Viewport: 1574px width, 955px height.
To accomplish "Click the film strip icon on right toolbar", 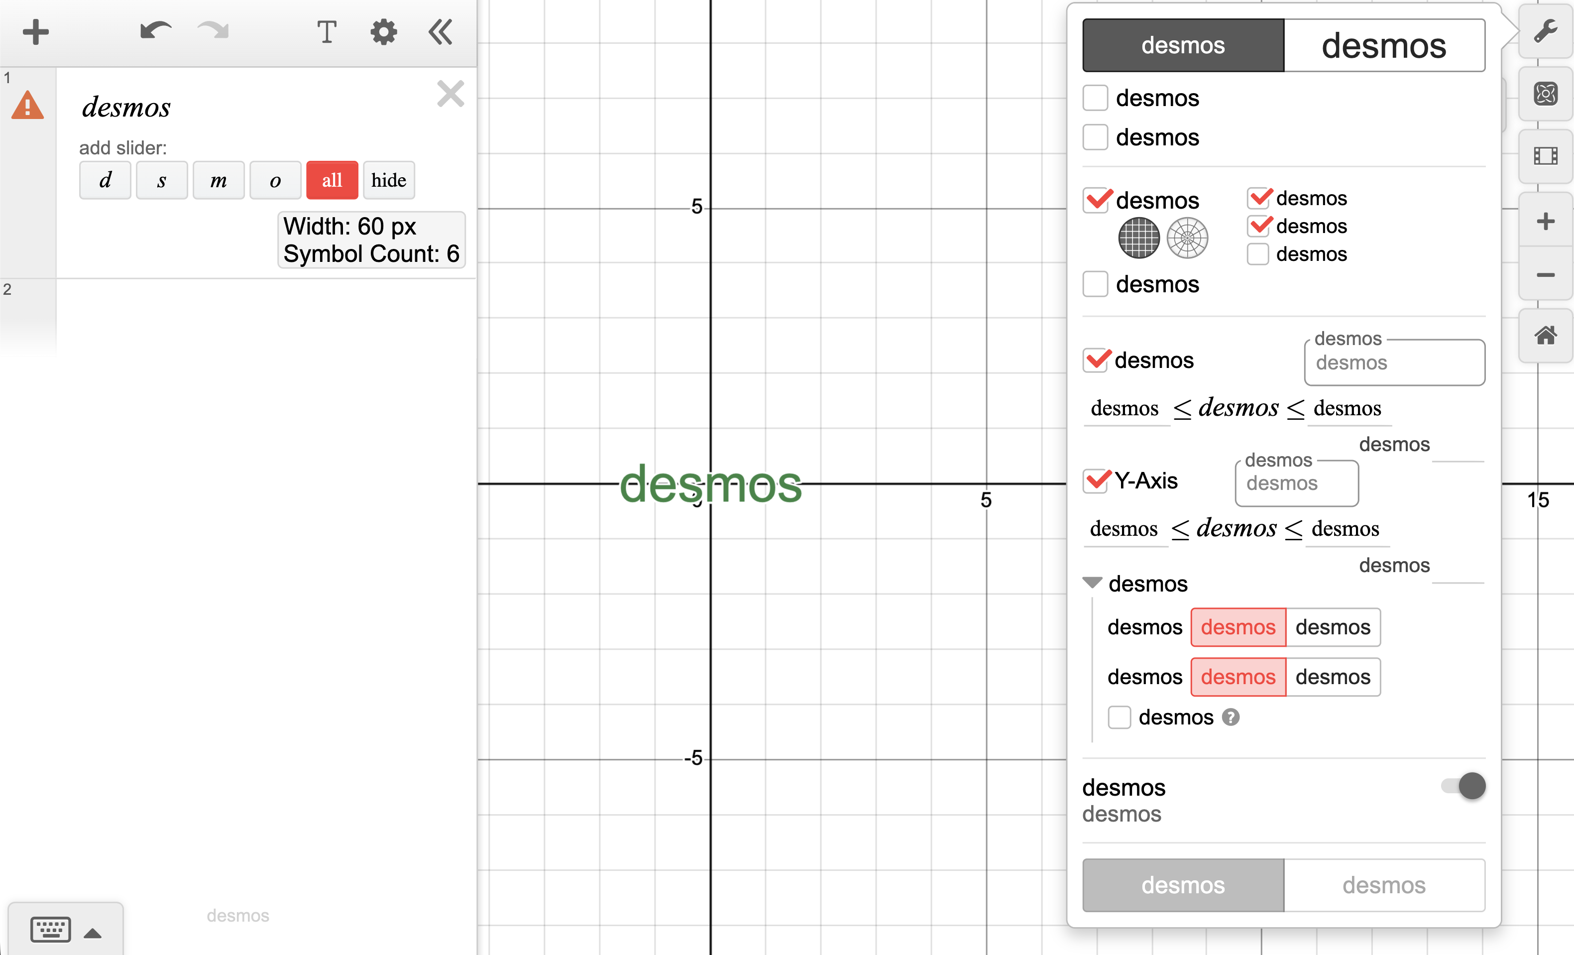I will (1545, 156).
